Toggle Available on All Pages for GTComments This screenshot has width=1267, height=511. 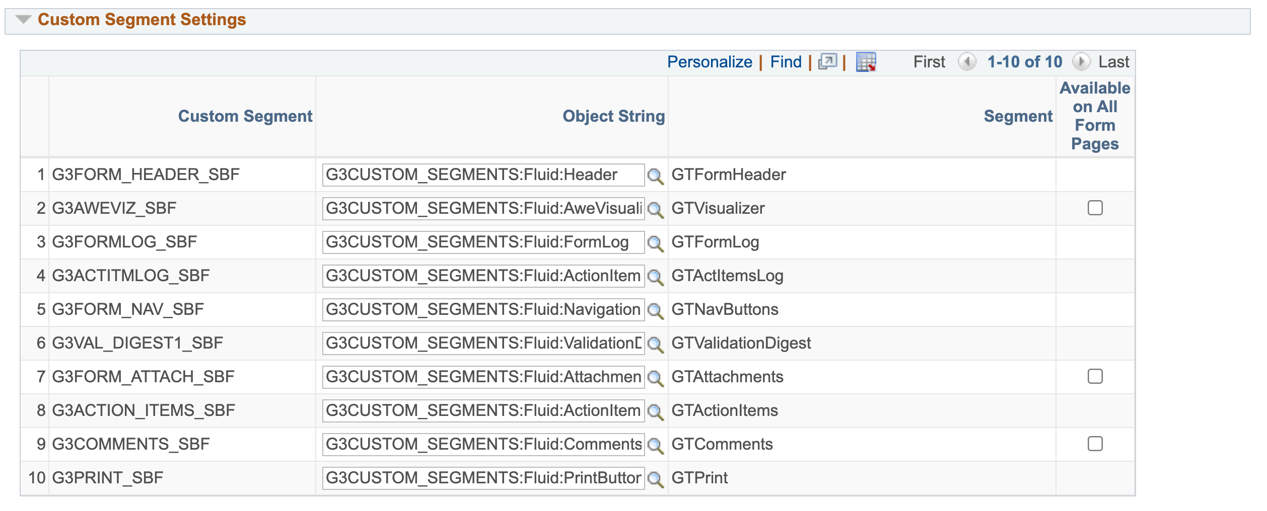coord(1095,444)
